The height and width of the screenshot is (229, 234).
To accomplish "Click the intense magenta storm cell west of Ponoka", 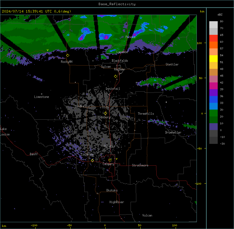I will pyautogui.click(x=106, y=37).
